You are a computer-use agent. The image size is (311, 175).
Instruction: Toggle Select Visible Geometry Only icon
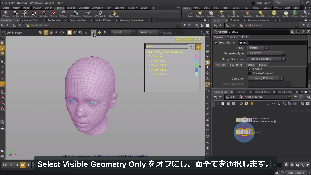tap(93, 32)
